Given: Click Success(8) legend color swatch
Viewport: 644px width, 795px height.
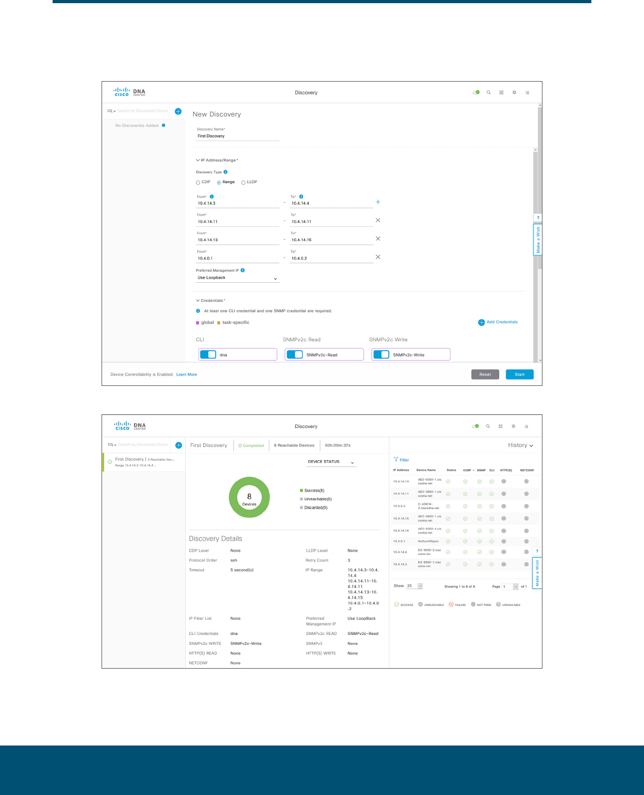Looking at the screenshot, I should tap(301, 491).
